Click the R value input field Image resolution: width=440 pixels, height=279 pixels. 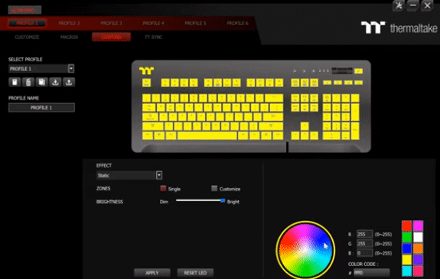(364, 234)
